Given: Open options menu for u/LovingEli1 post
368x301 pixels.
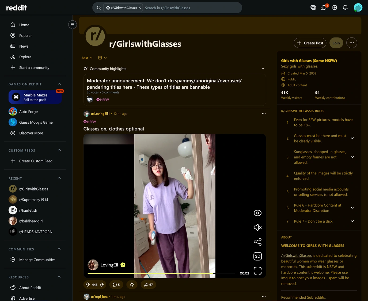Looking at the screenshot, I should coord(264,113).
